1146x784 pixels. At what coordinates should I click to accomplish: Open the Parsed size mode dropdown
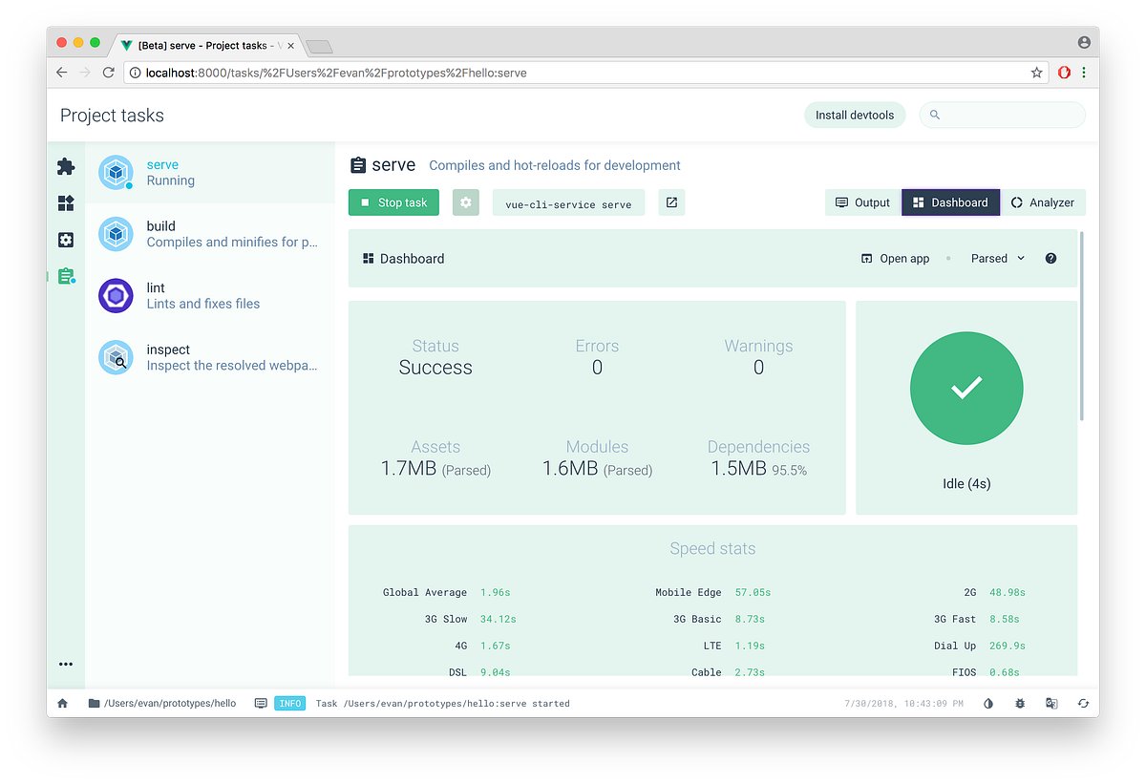point(998,259)
